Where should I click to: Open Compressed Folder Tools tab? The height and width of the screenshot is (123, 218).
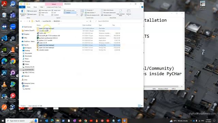click(54, 7)
